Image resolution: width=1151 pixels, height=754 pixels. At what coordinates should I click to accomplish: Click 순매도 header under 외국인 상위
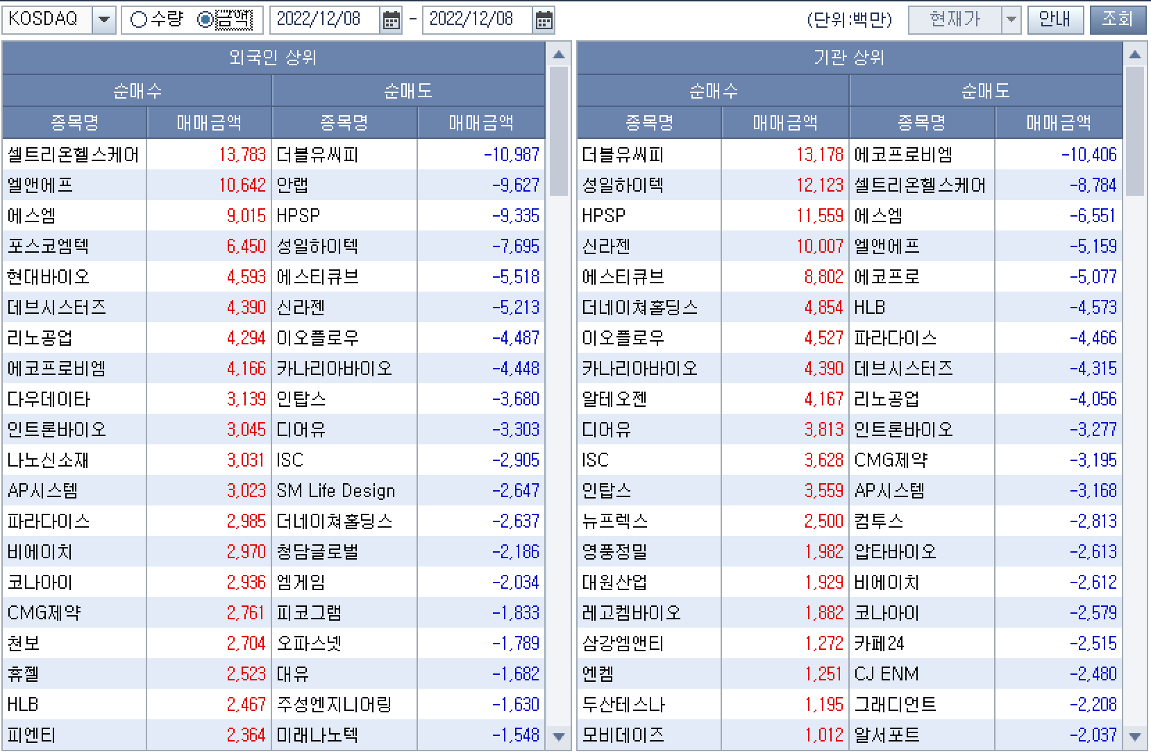point(409,91)
